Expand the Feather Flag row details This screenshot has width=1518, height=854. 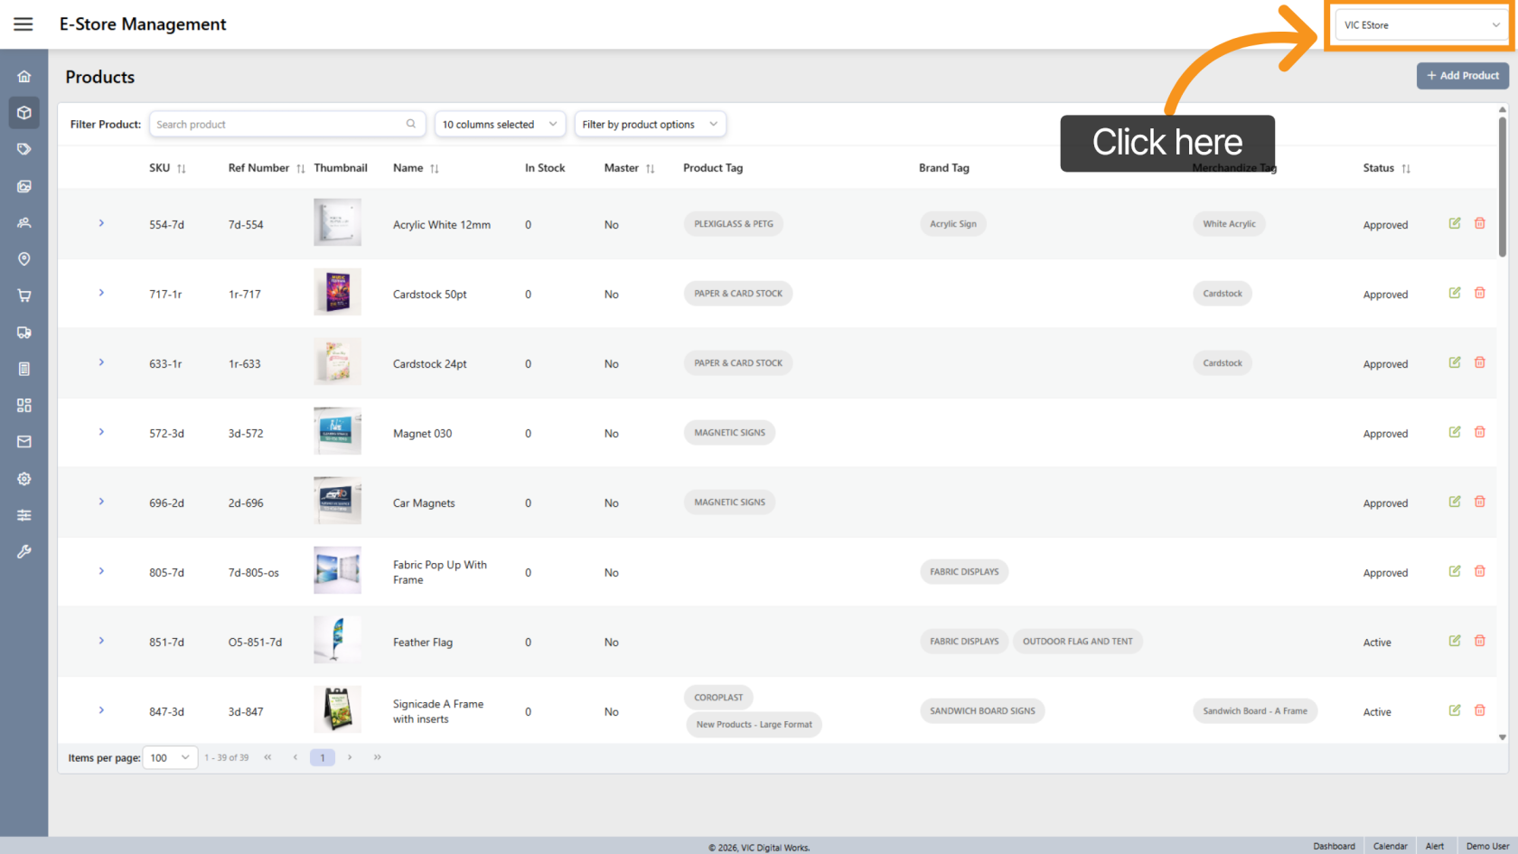(101, 641)
